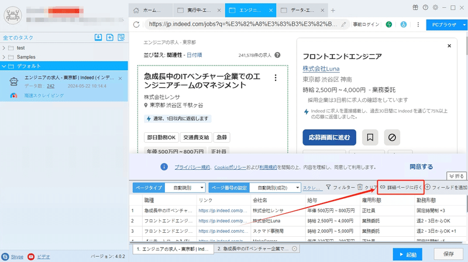
Task: Open the gift icon in title bar
Action: [415, 8]
